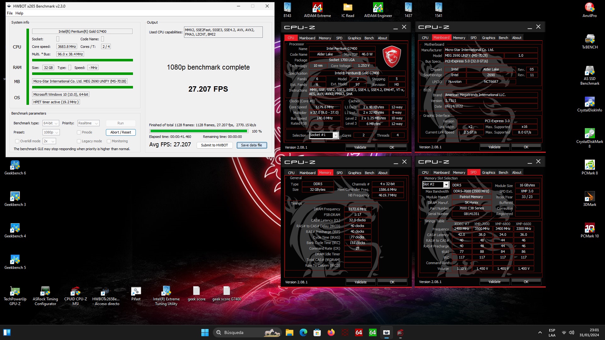Open CPUID CPU-Z MSI shortcut
Viewport: 605px width, 340px height.
[76, 296]
